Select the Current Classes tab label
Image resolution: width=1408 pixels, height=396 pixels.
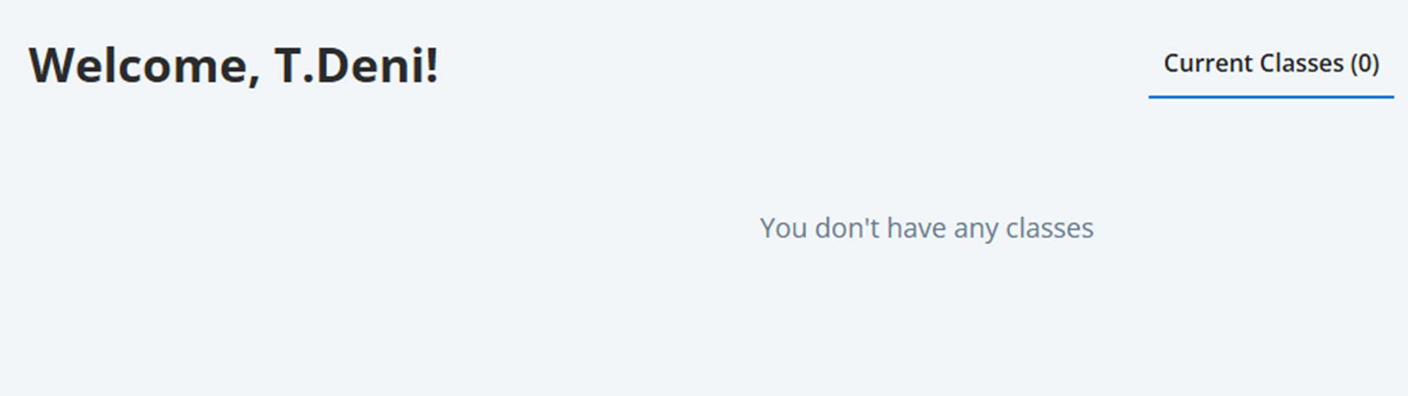[x=1271, y=64]
